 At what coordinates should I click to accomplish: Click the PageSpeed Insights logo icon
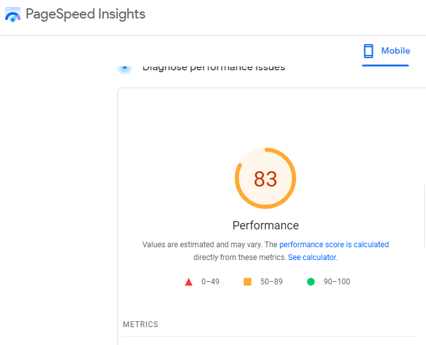click(x=13, y=14)
